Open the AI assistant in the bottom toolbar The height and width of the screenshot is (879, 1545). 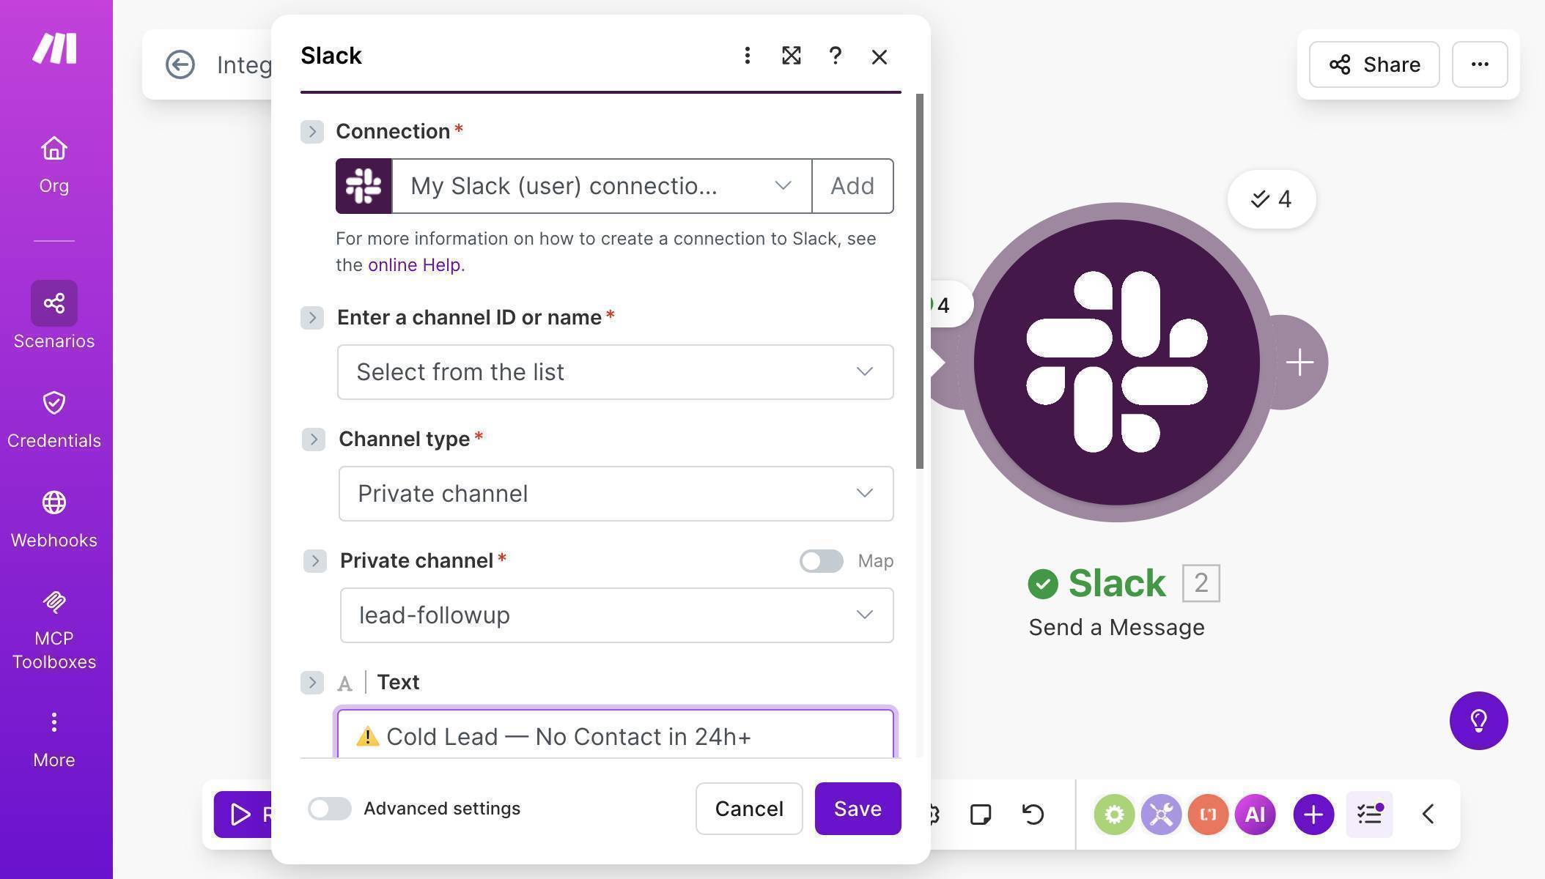pyautogui.click(x=1255, y=814)
